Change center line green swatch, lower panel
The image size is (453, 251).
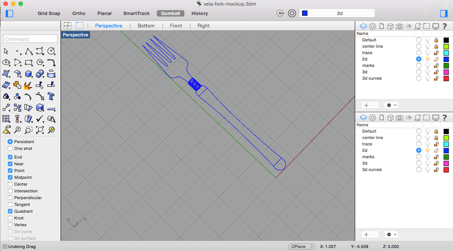pos(446,138)
